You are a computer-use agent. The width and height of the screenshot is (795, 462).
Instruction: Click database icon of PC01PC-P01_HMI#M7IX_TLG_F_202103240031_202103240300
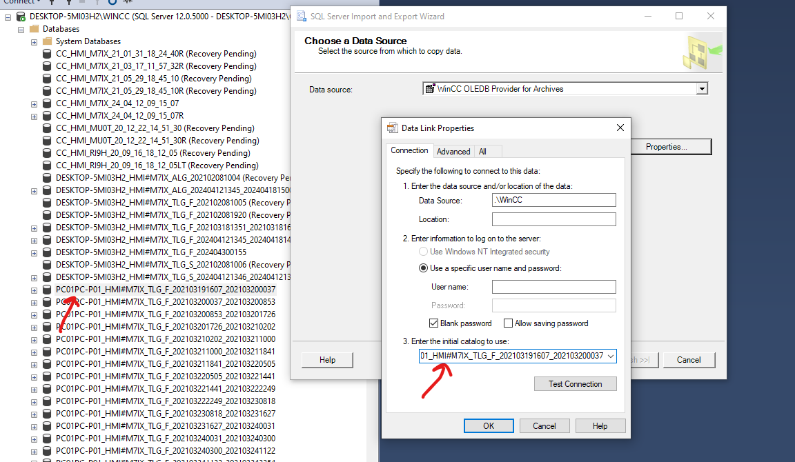pos(47,438)
